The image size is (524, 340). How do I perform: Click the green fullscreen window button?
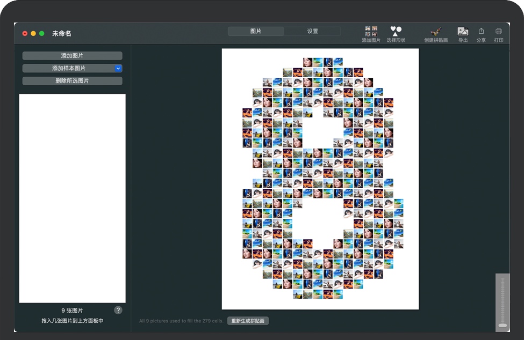(x=42, y=34)
